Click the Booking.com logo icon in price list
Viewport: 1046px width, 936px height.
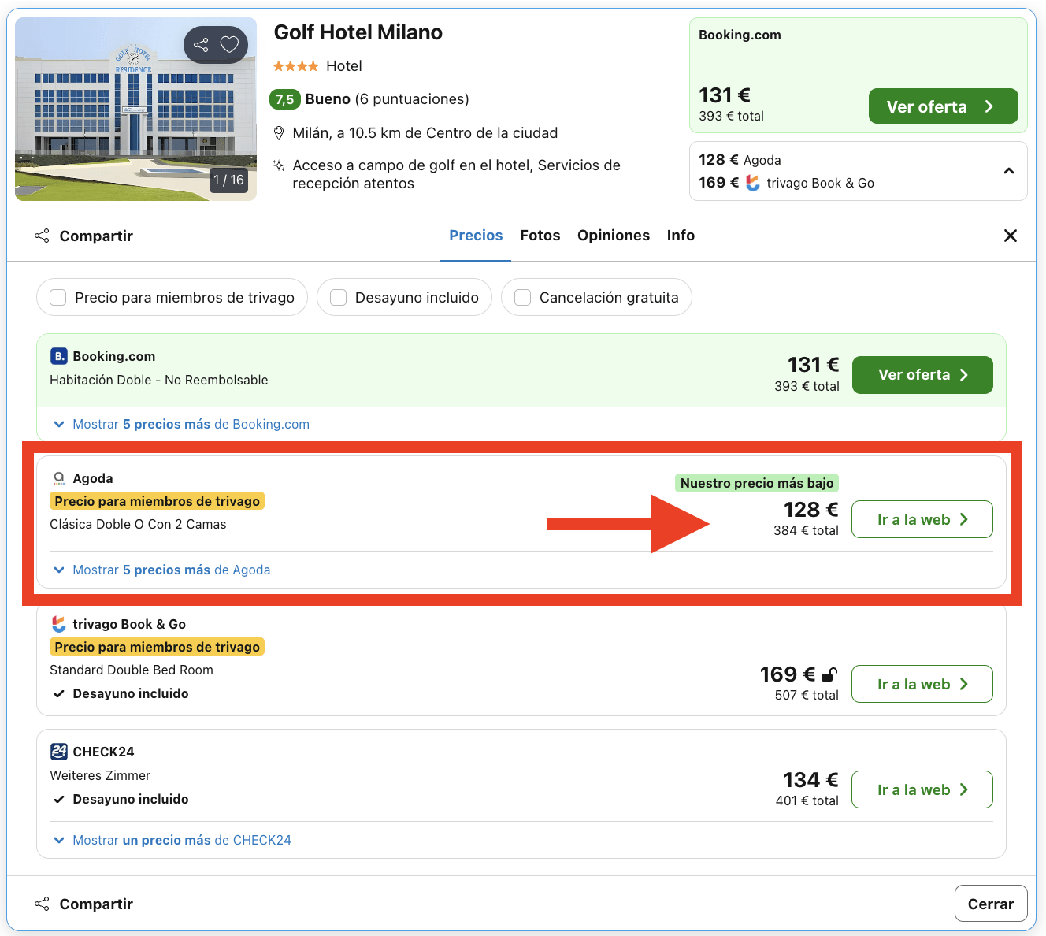pos(59,356)
